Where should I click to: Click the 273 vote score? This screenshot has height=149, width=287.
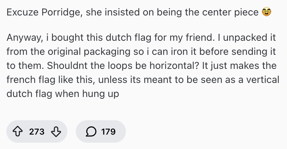(37, 132)
